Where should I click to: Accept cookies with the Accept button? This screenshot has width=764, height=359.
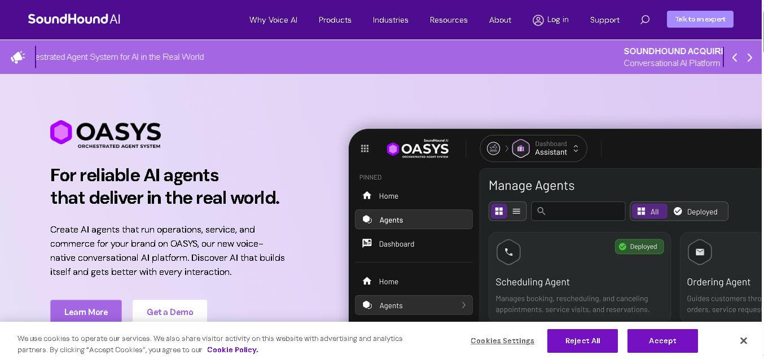(662, 341)
